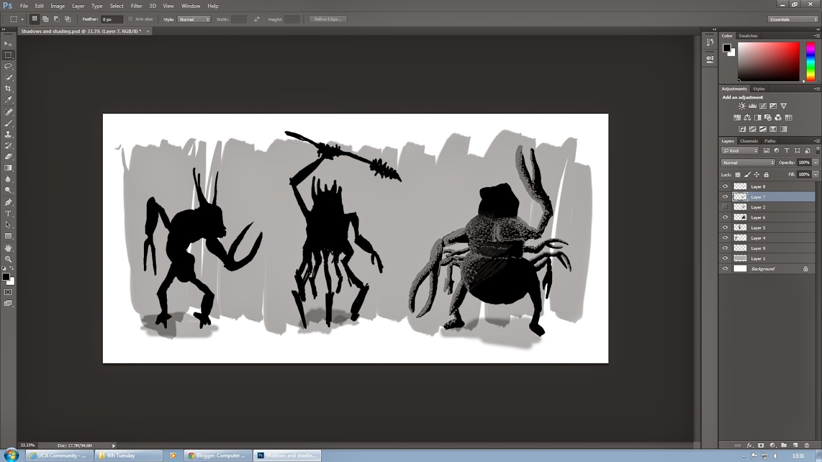Viewport: 822px width, 462px height.
Task: Open the blending mode dropdown showing Normal
Action: pyautogui.click(x=748, y=162)
